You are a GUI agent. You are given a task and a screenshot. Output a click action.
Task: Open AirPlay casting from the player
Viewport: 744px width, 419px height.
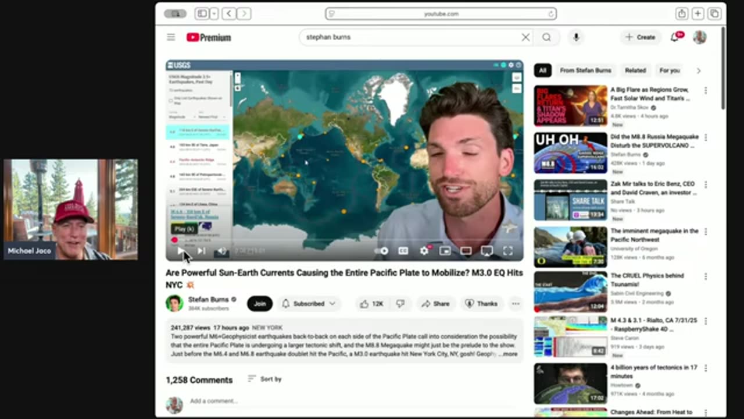(487, 251)
